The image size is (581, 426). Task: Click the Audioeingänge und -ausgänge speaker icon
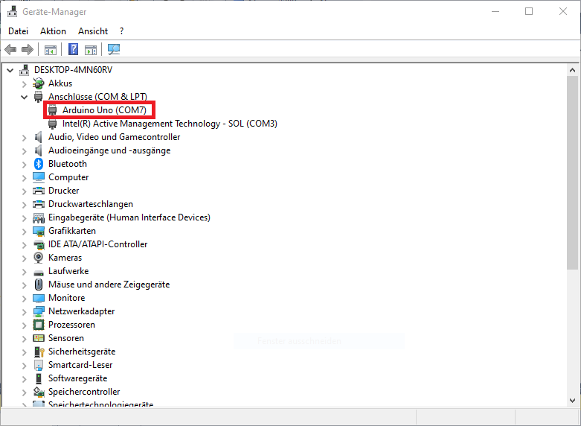click(39, 150)
